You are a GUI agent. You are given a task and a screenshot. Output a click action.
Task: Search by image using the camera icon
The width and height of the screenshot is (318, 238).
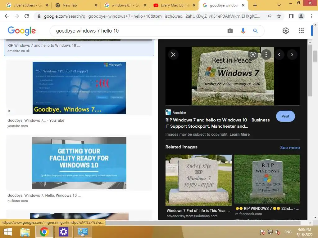point(230,31)
